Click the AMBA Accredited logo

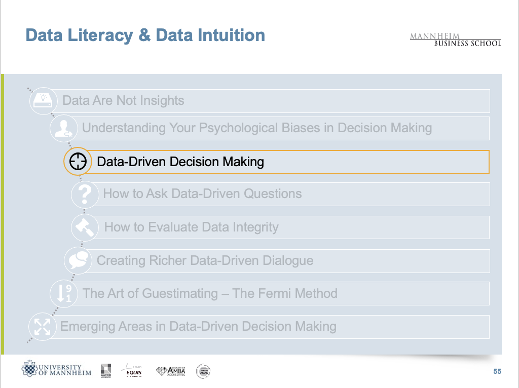[171, 371]
